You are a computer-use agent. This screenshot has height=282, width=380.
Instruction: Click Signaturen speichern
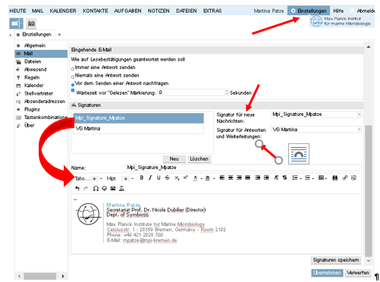pyautogui.click(x=336, y=260)
